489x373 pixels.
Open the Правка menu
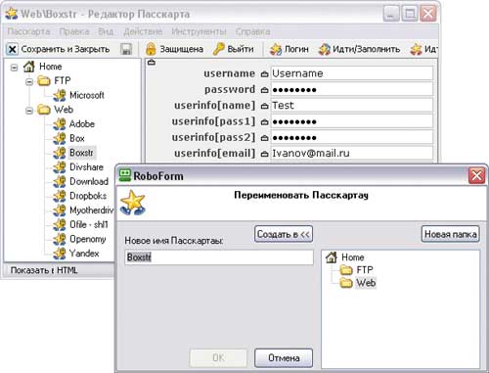coord(74,31)
